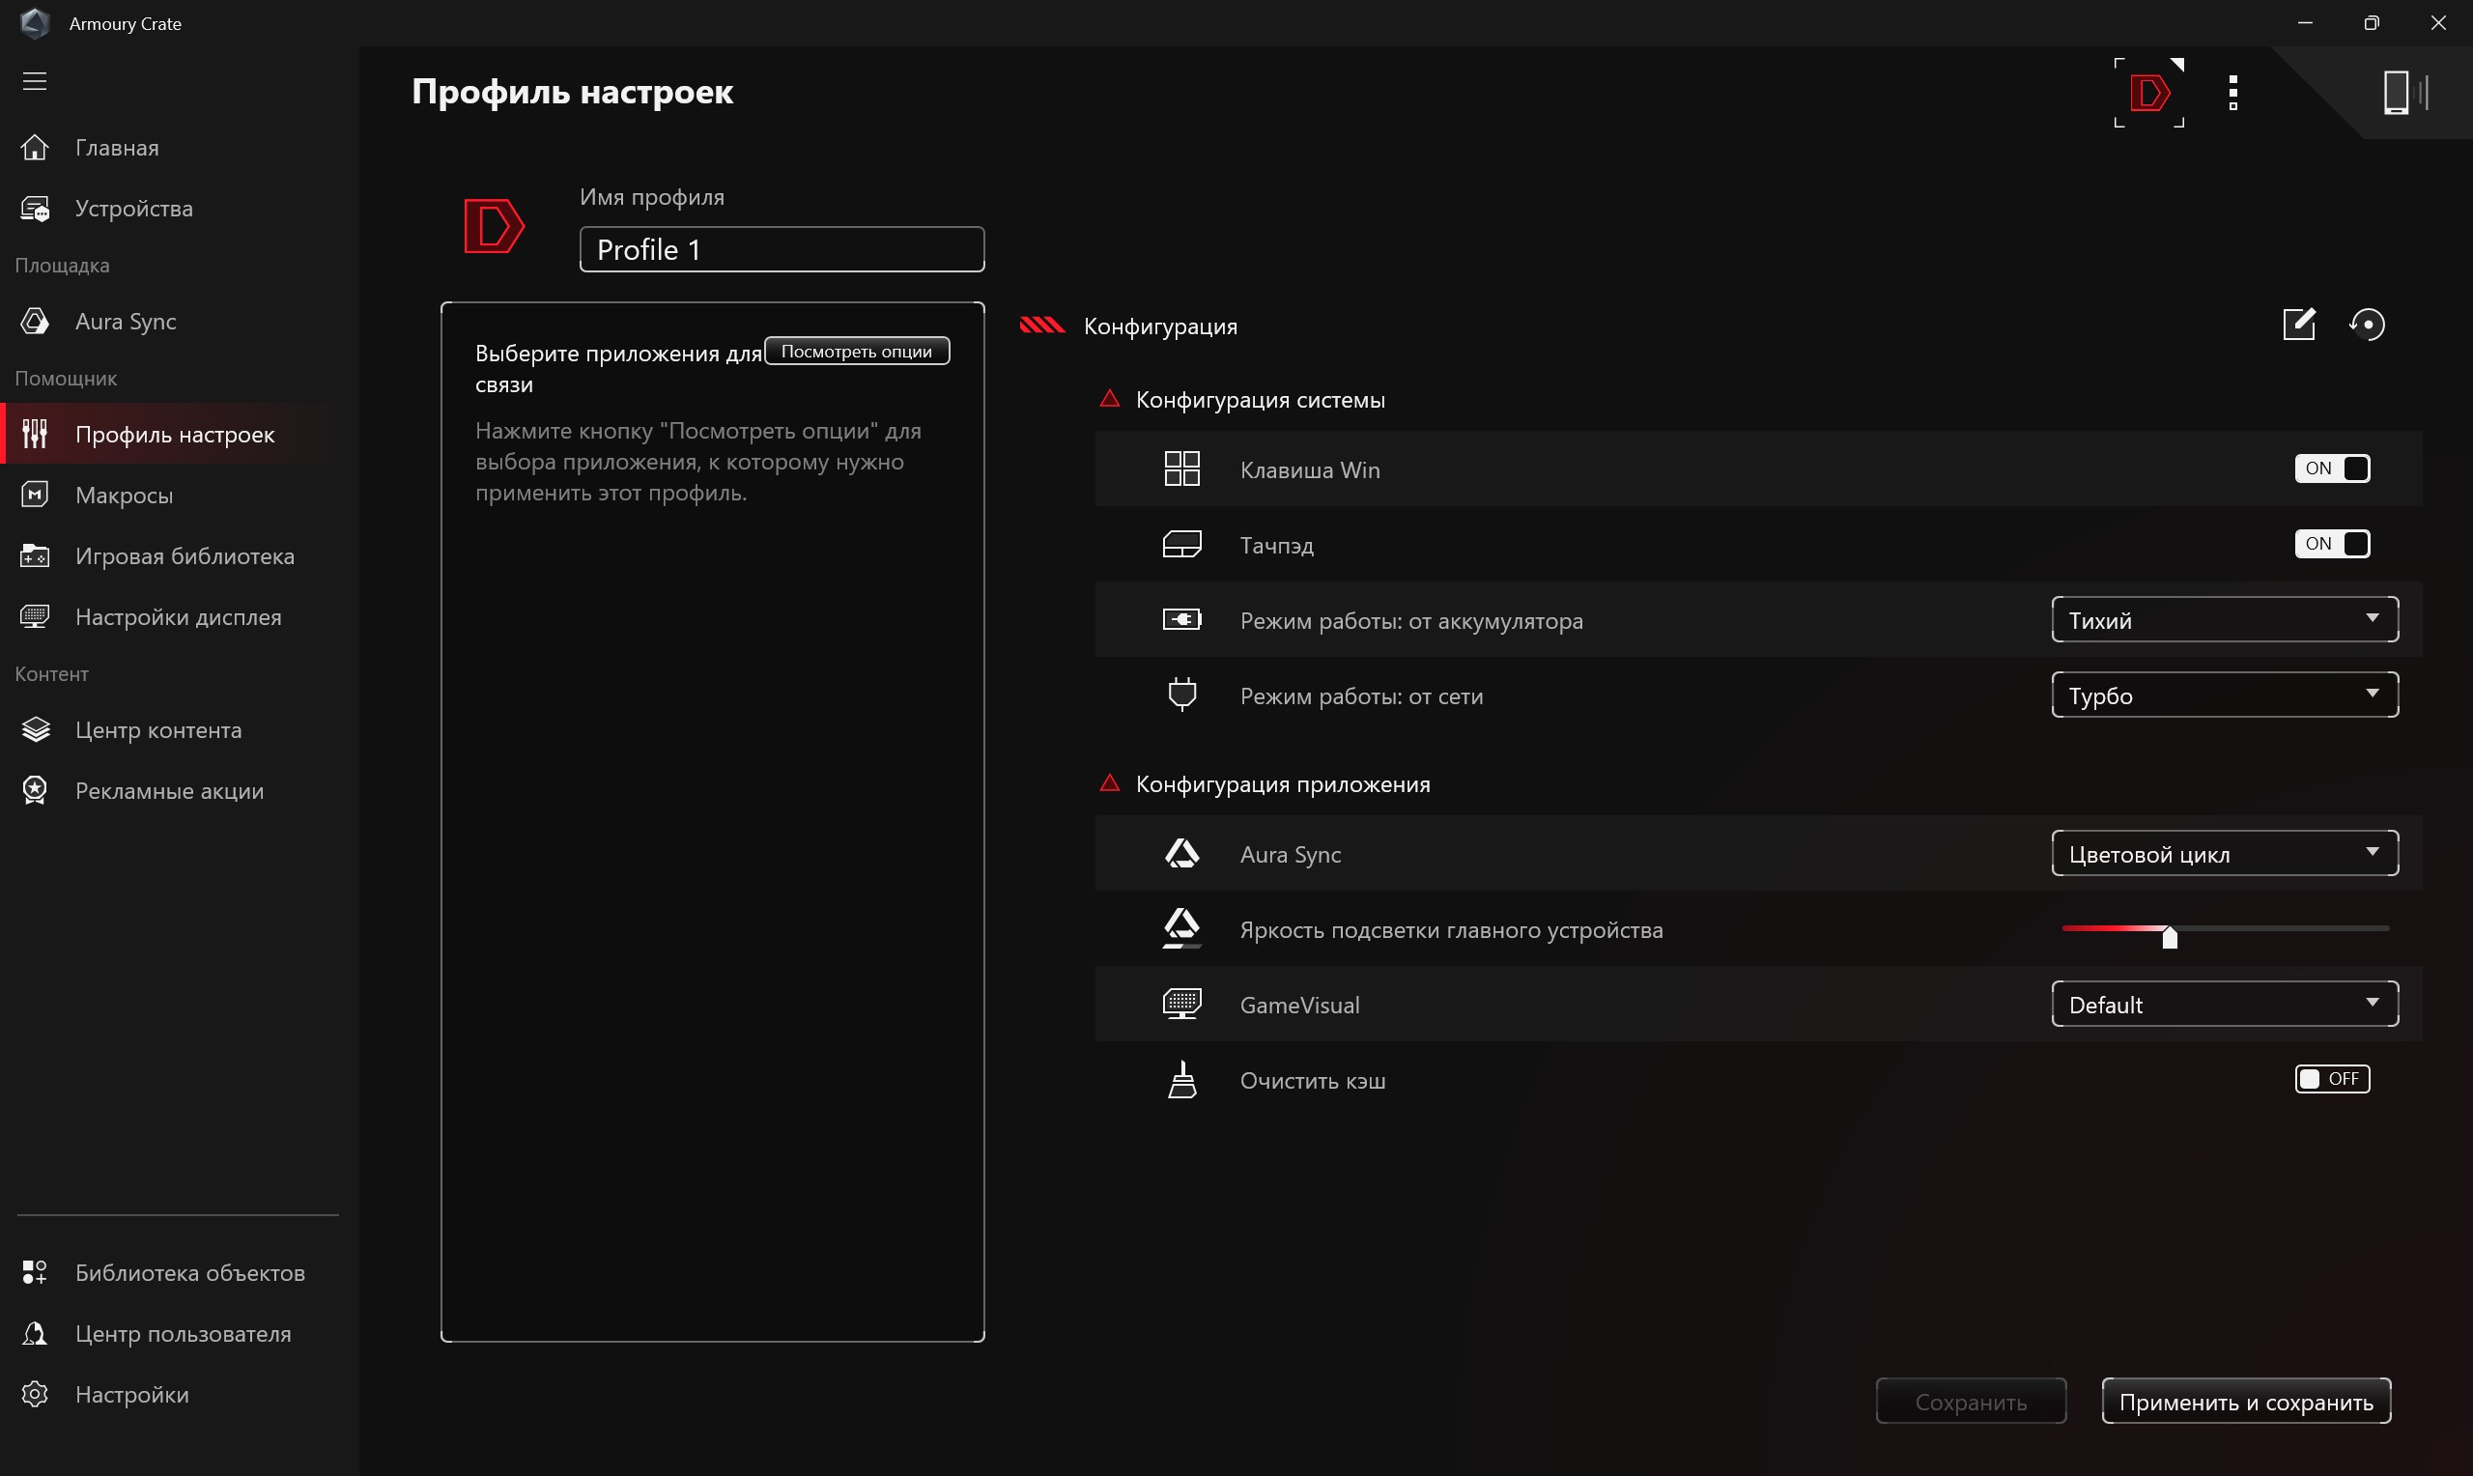Open Центр пользователя in sidebar
Screen dimensions: 2473x1476
click(179, 1333)
